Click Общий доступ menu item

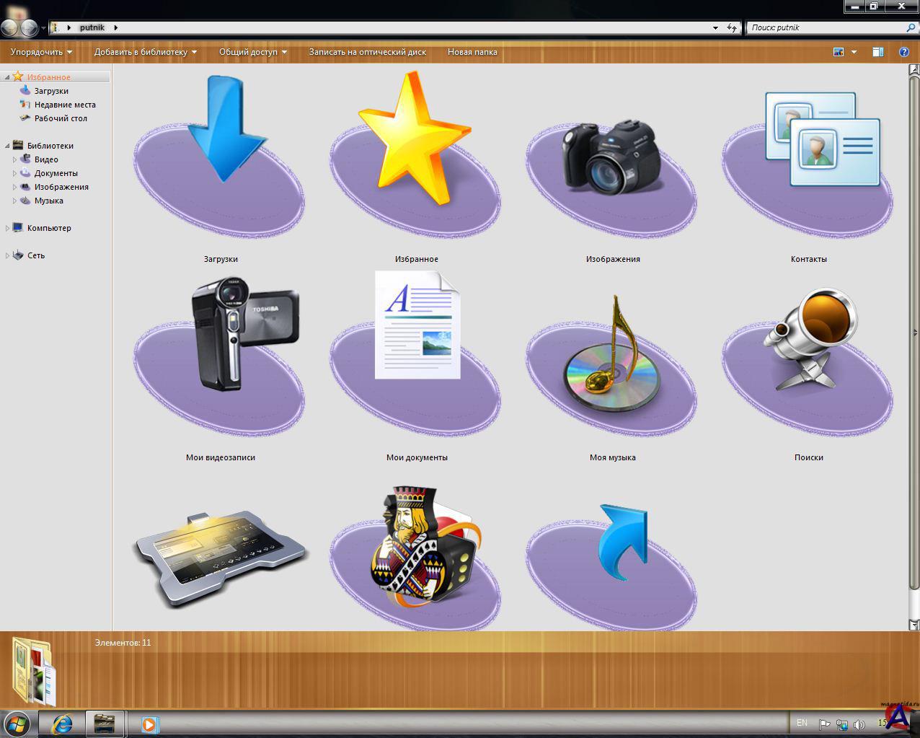click(252, 52)
